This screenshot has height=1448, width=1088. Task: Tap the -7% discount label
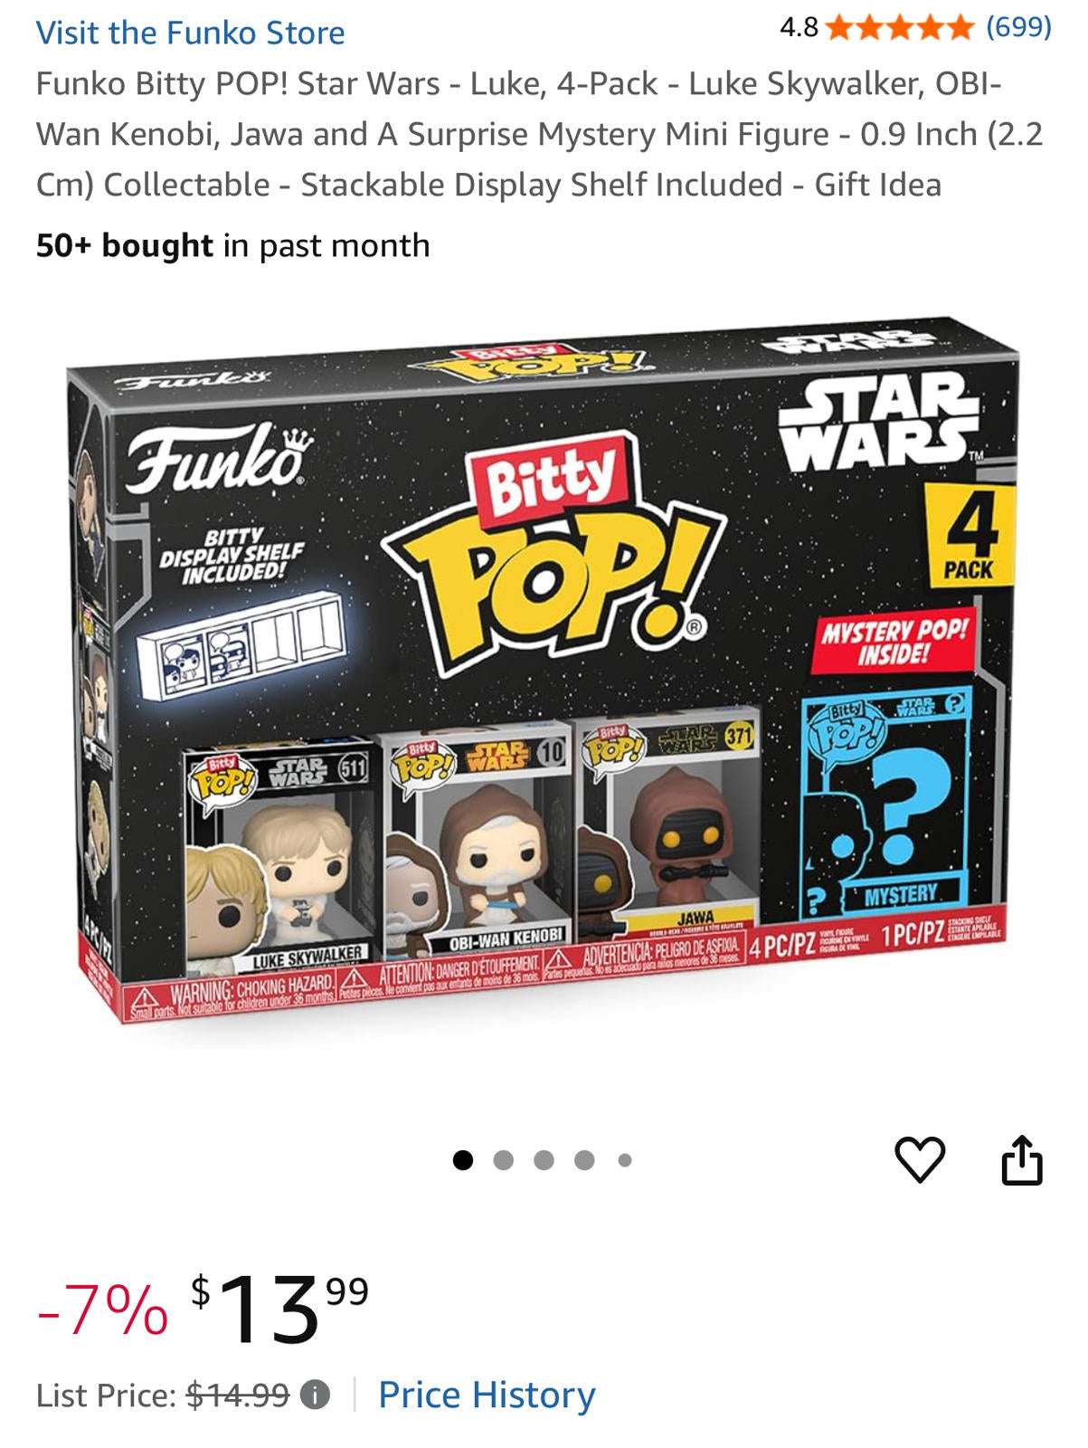(x=102, y=1309)
